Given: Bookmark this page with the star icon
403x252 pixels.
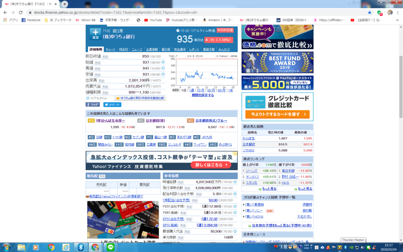Looking at the screenshot, I should tap(370, 12).
